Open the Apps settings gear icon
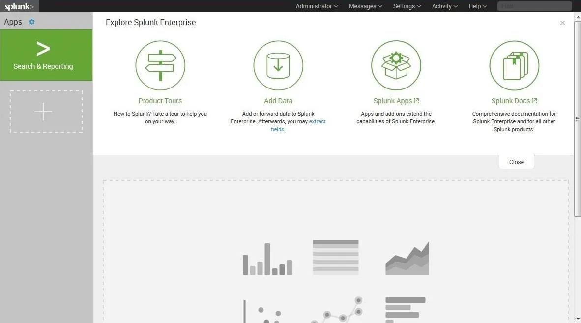 pos(32,22)
